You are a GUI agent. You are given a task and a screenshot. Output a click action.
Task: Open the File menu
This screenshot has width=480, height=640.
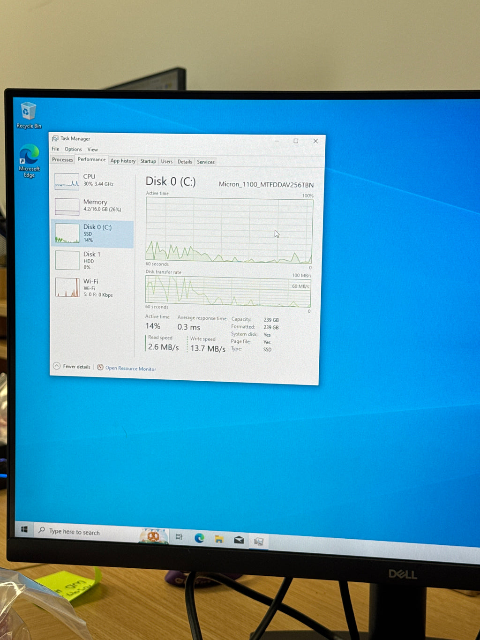coord(55,149)
